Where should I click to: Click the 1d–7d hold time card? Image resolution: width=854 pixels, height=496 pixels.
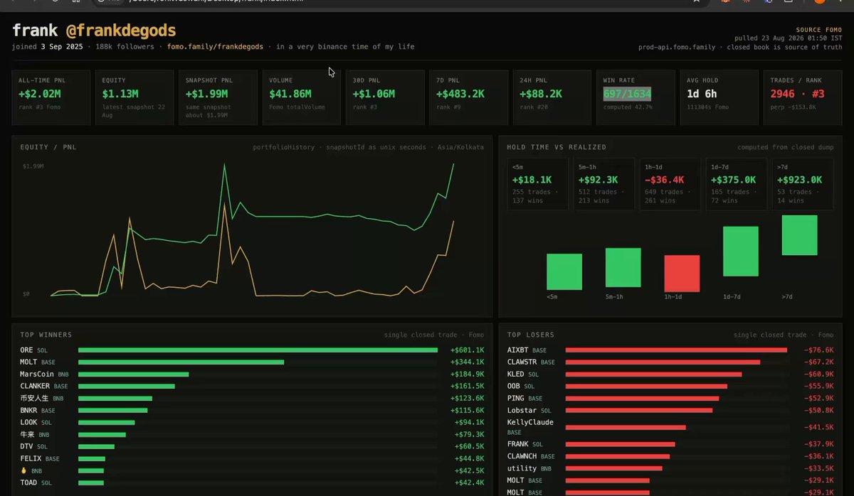(736, 184)
